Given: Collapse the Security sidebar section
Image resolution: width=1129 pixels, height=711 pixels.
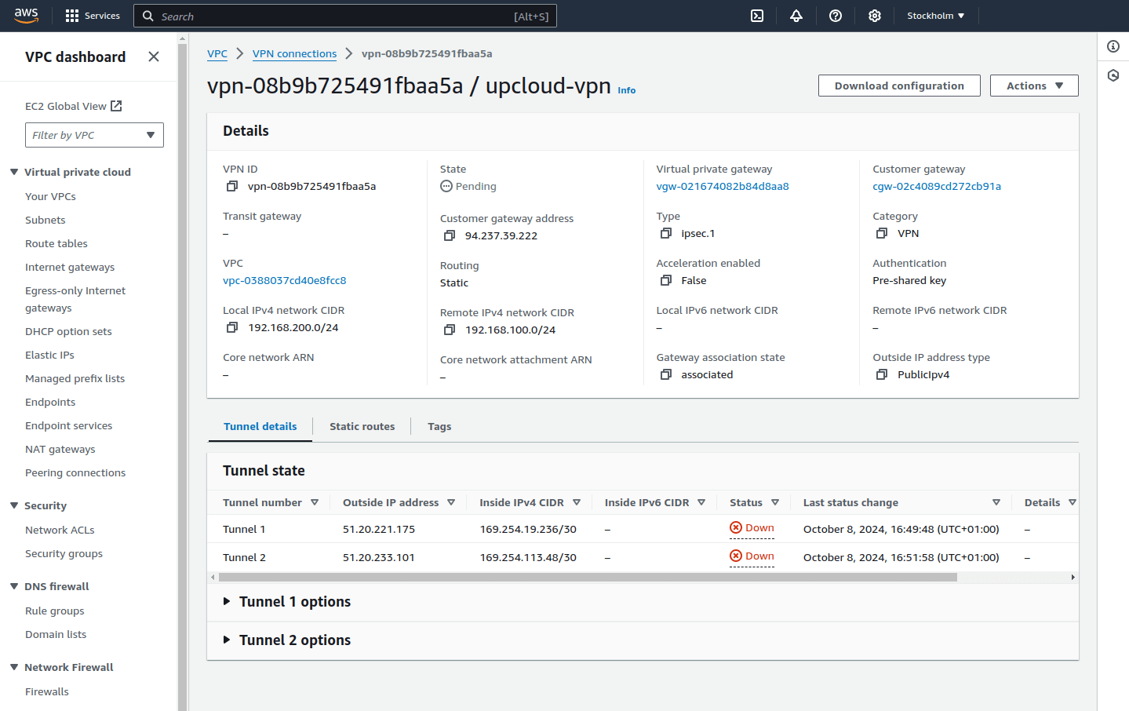Looking at the screenshot, I should point(14,505).
